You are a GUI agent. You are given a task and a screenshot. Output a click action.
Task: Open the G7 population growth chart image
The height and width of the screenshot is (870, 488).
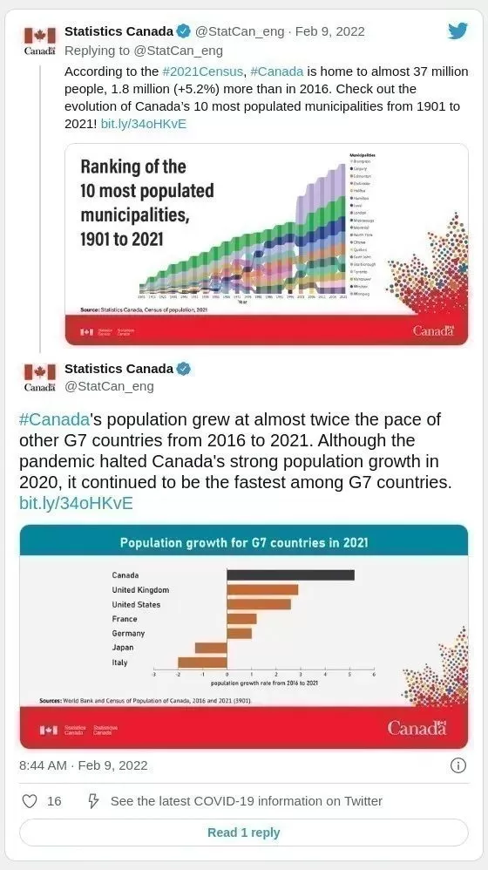tap(244, 636)
